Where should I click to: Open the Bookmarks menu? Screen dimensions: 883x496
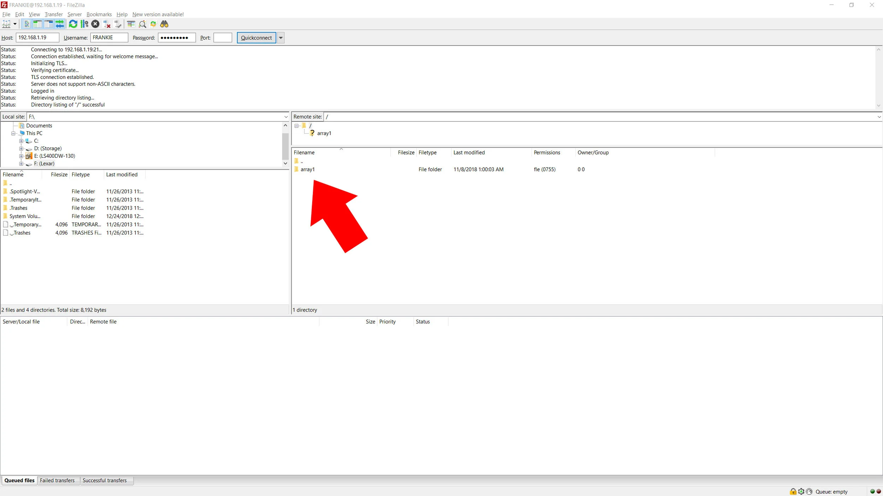(99, 14)
